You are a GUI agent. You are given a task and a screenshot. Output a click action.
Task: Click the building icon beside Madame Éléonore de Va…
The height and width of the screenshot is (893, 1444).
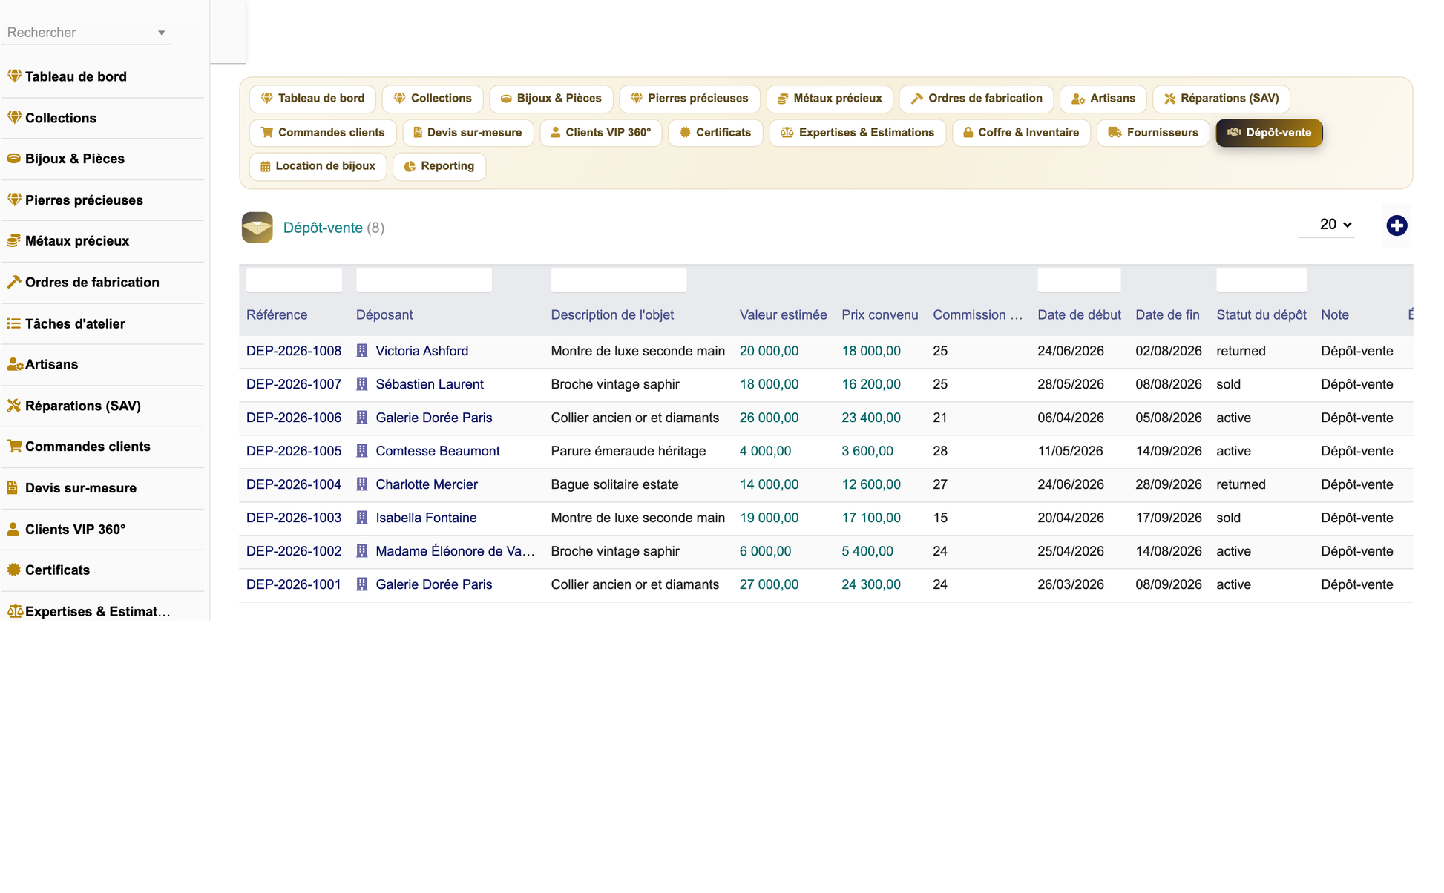[362, 551]
